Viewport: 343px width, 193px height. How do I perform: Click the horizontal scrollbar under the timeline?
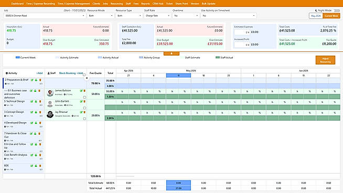tap(125, 176)
